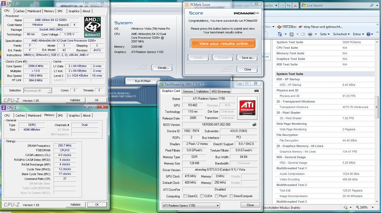Open the Extras menu dropdown
The height and width of the screenshot is (213, 381).
click(x=358, y=34)
